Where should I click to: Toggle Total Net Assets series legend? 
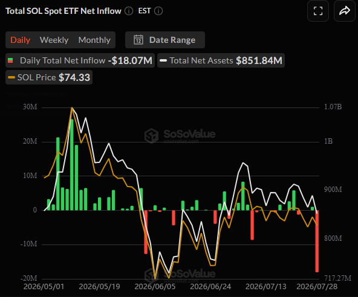point(221,60)
